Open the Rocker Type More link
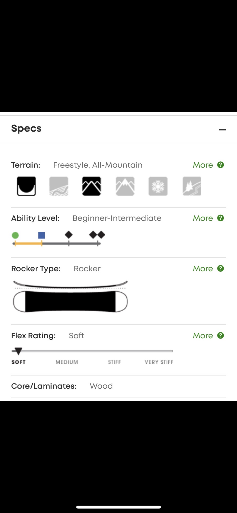Image resolution: width=237 pixels, height=513 pixels. point(203,269)
